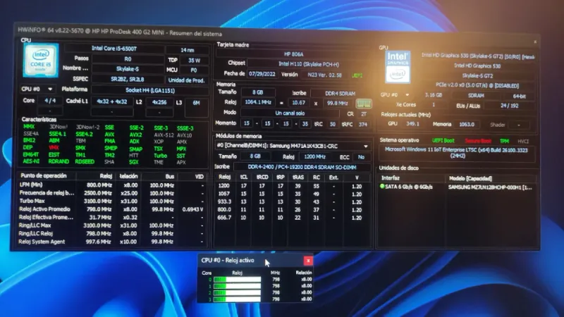Click the 35 W TDP value
This screenshot has height=317, width=564.
[x=195, y=61]
